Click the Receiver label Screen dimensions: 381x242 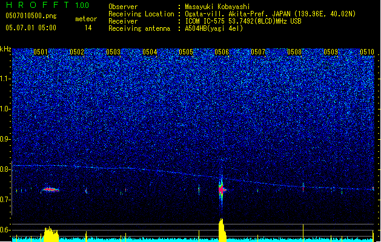coord(123,21)
